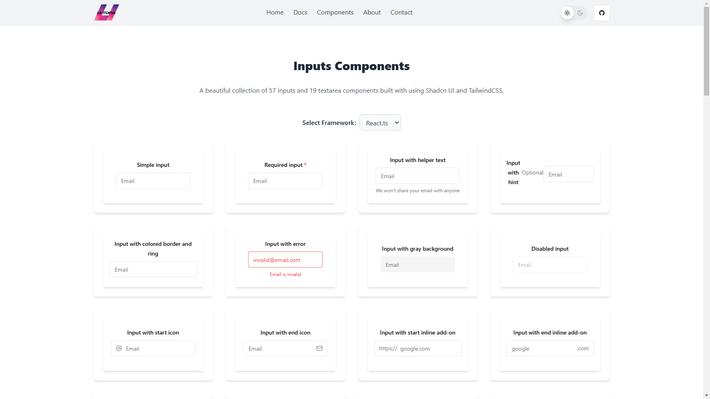Focus the gray background email input

pyautogui.click(x=418, y=264)
